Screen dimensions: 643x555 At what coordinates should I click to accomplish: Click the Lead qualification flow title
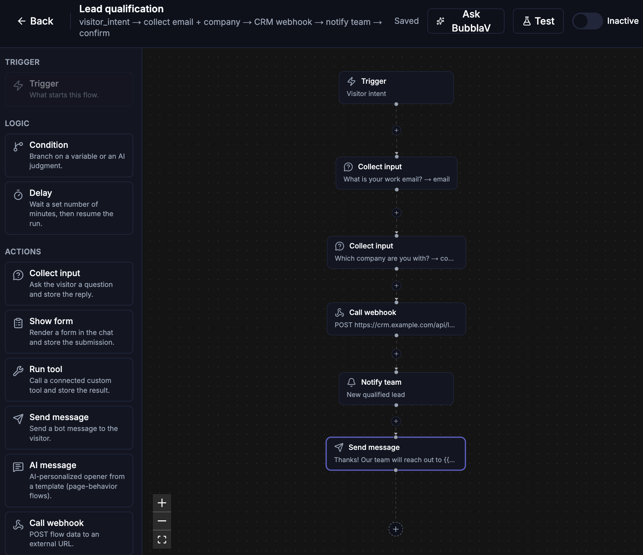pos(121,9)
